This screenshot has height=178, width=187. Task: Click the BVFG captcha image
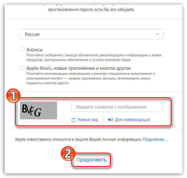coord(38,110)
